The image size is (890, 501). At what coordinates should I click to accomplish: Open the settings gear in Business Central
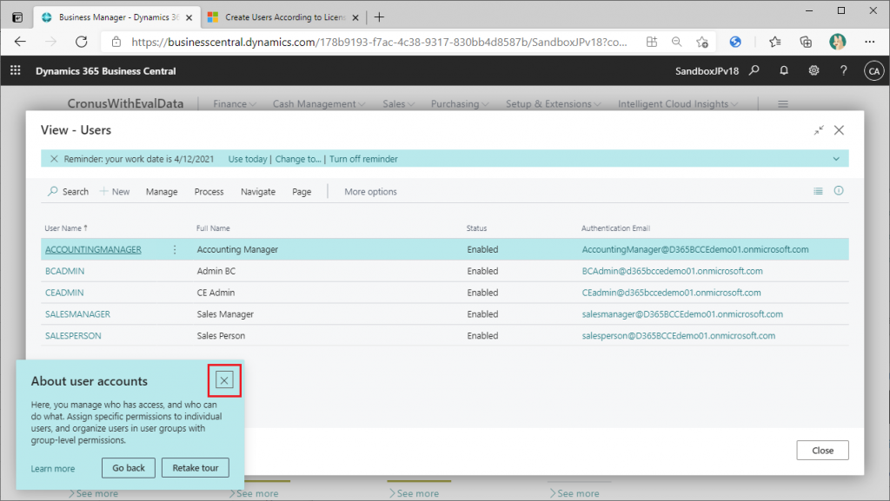(x=814, y=70)
